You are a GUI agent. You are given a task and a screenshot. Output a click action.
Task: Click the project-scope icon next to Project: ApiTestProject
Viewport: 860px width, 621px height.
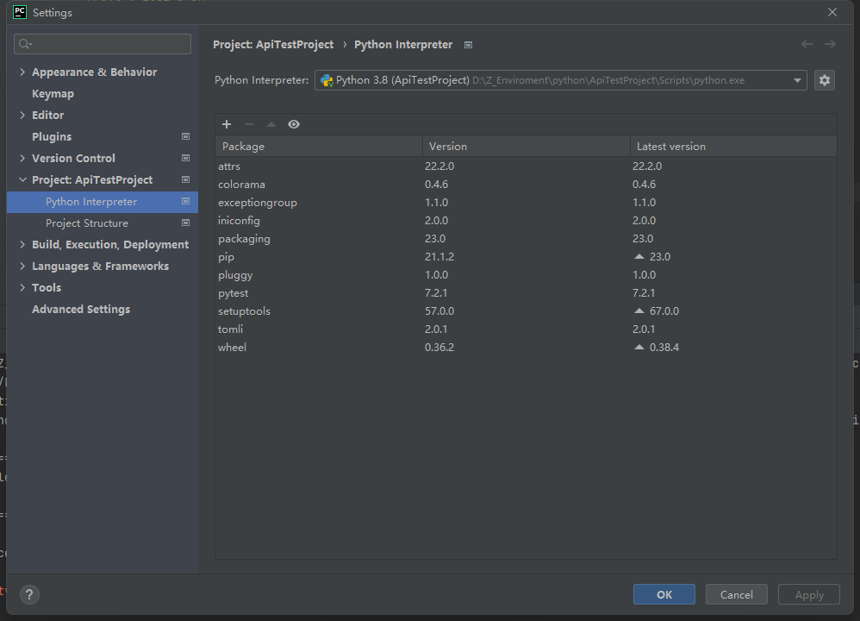[x=185, y=179]
